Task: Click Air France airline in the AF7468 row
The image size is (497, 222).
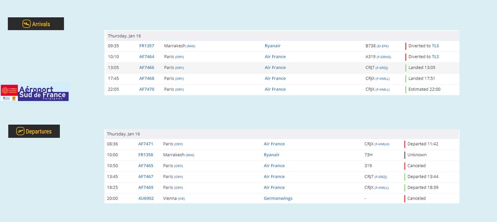Action: coord(275,78)
